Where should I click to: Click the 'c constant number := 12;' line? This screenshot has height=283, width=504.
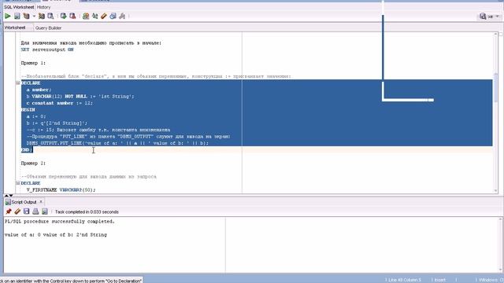[60, 103]
